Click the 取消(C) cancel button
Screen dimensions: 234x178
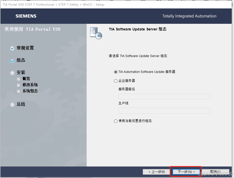216,172
